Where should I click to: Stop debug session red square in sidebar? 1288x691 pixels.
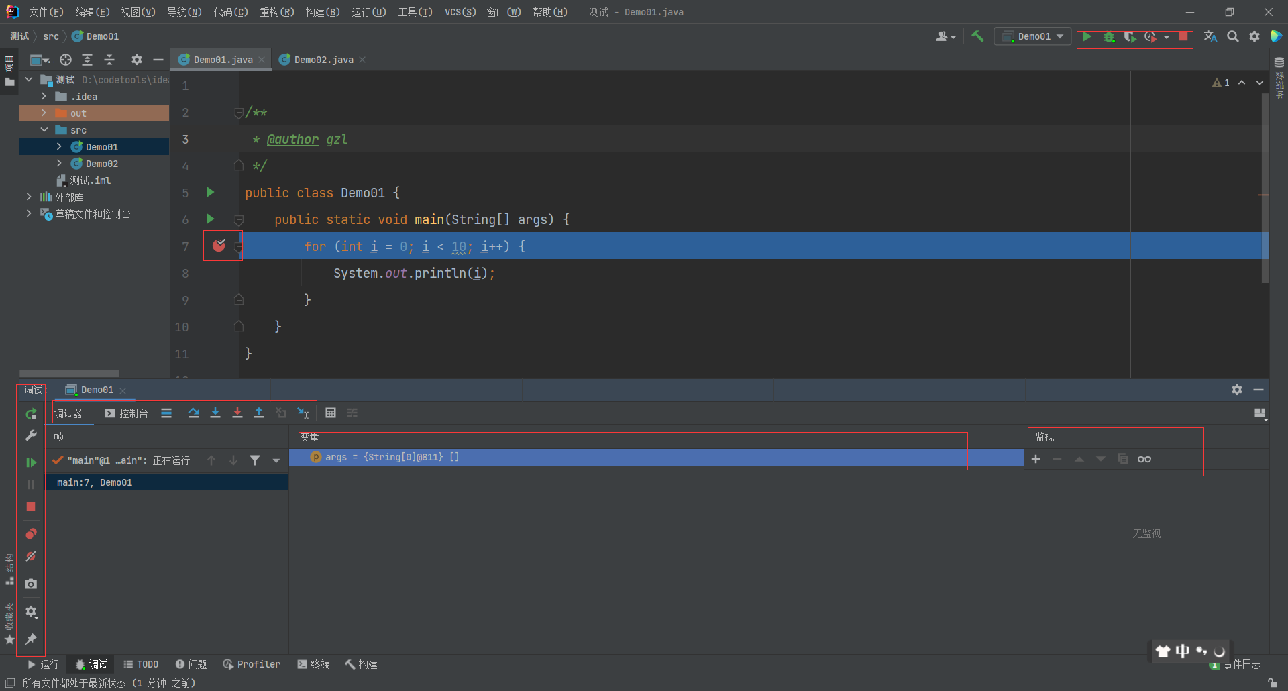31,507
